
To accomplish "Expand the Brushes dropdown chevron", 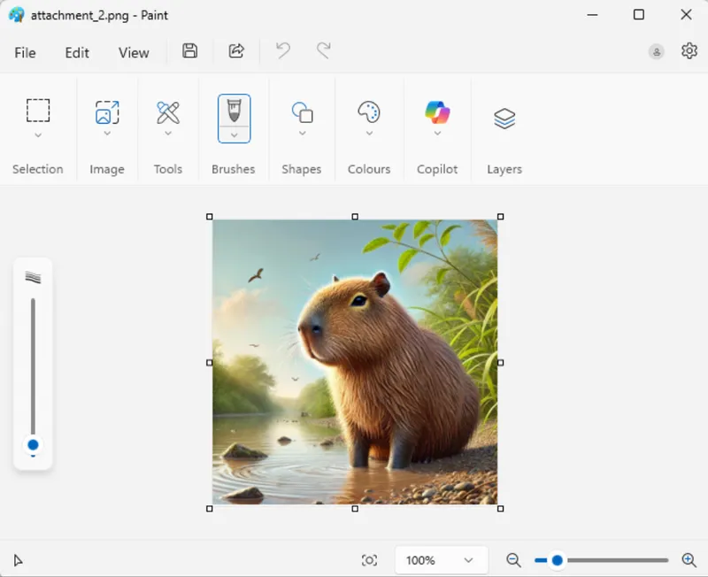I will (x=234, y=135).
